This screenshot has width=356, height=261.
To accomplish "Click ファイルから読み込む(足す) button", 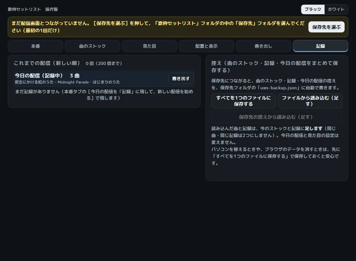I will coord(310,101).
